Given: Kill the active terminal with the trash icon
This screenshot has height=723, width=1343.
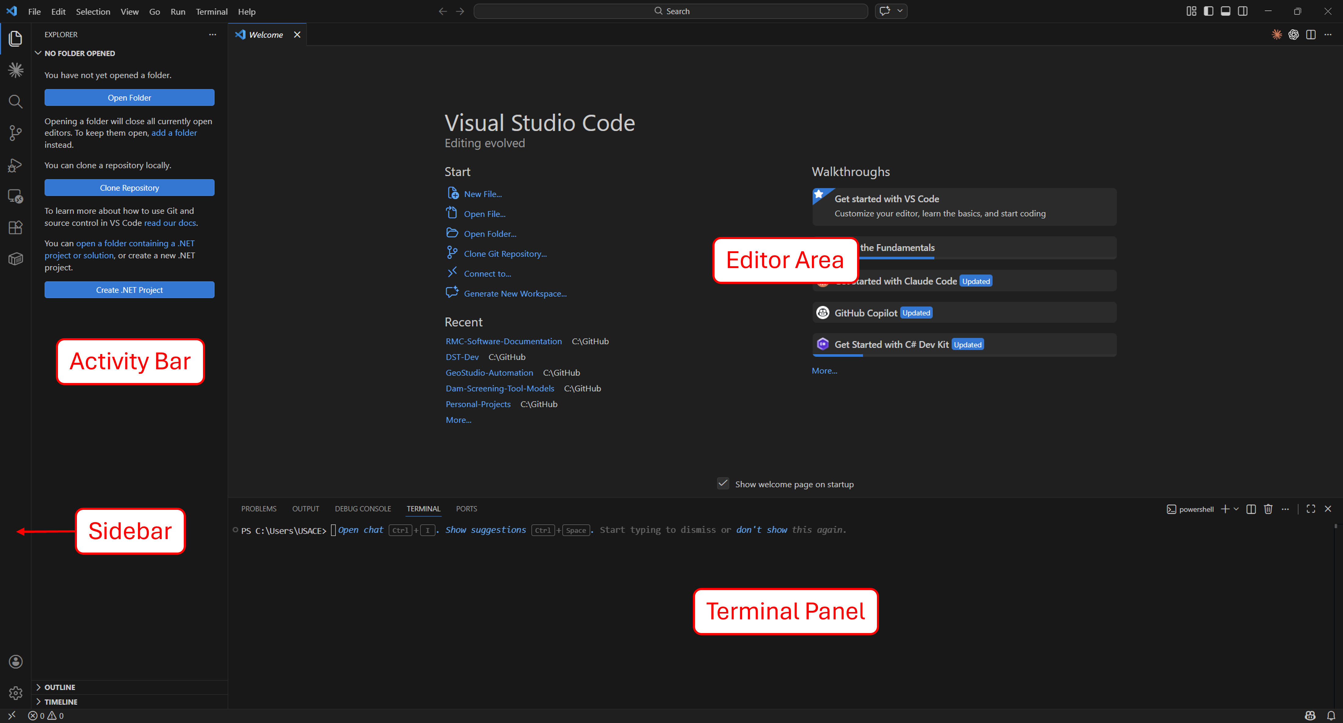Looking at the screenshot, I should tap(1268, 509).
